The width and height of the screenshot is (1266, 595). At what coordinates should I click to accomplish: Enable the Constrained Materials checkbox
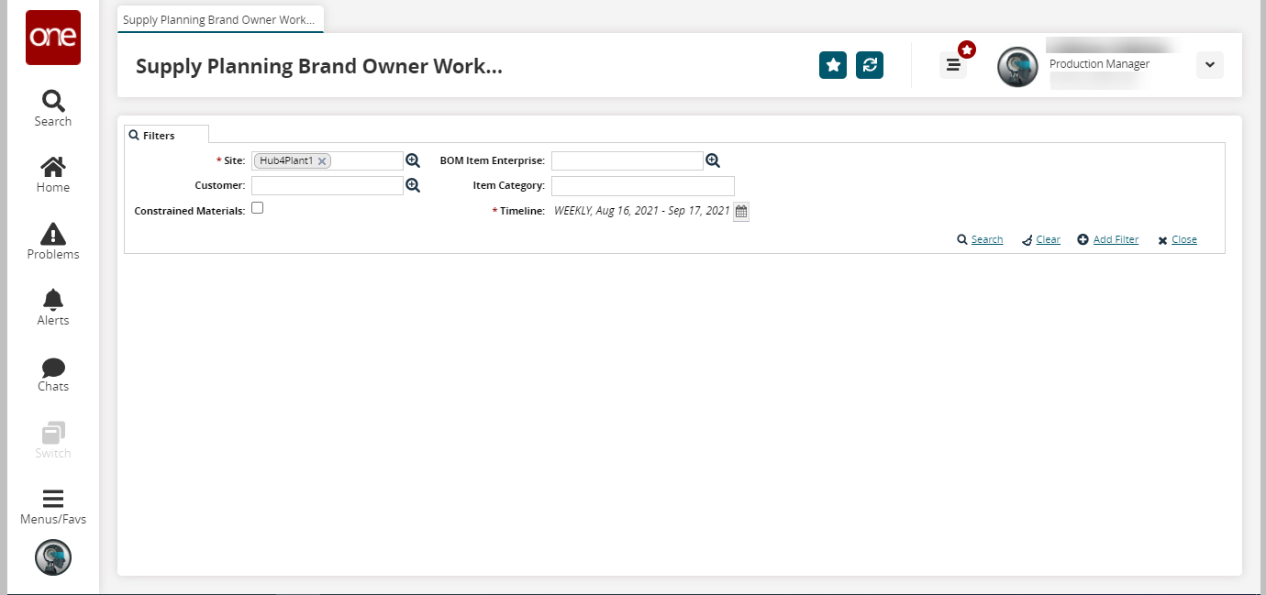click(x=258, y=208)
